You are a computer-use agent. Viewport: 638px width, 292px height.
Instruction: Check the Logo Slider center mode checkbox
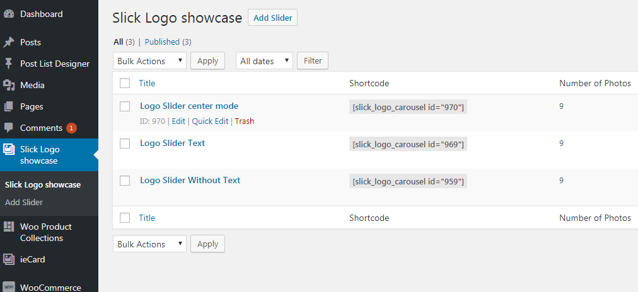pos(125,106)
